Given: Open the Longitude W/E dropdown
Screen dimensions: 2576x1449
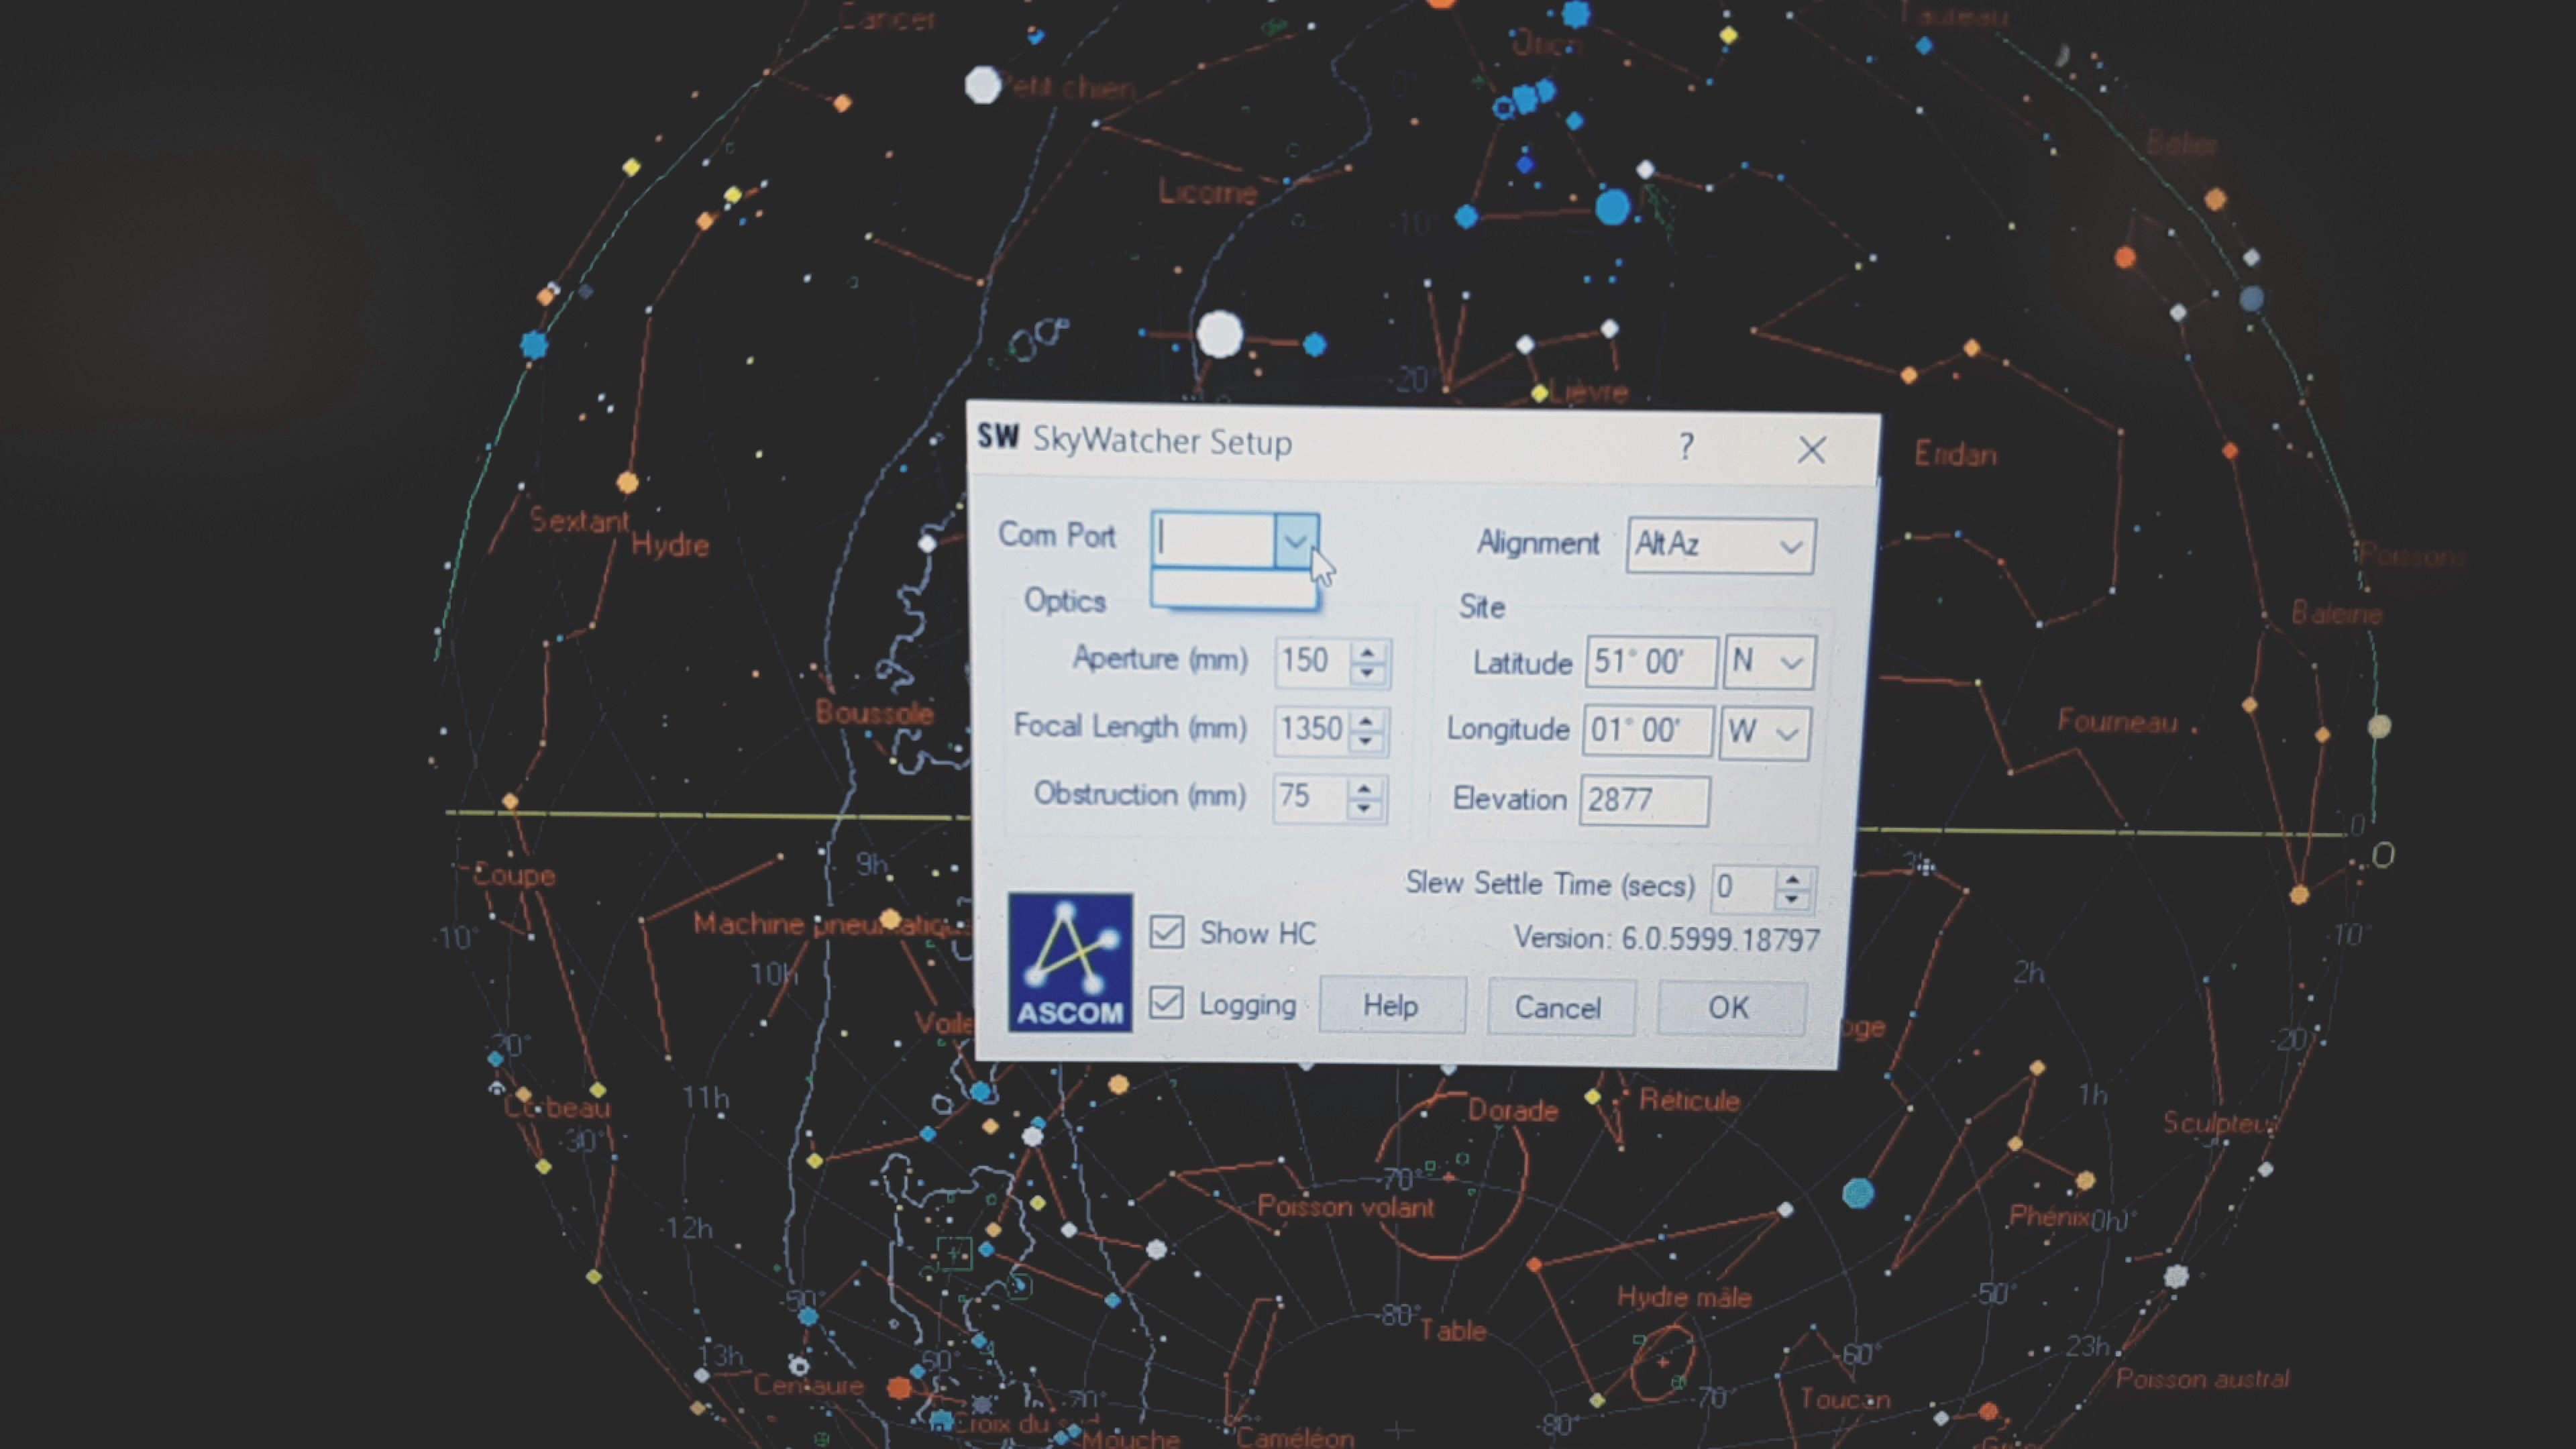Looking at the screenshot, I should click(x=1786, y=733).
